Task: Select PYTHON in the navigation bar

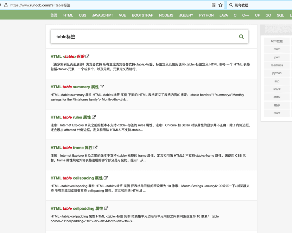Action: pyautogui.click(x=206, y=15)
